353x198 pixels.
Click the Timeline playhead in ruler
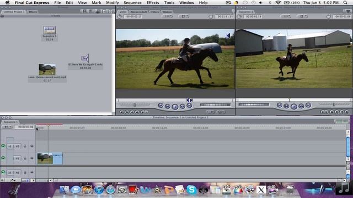[x=48, y=127]
